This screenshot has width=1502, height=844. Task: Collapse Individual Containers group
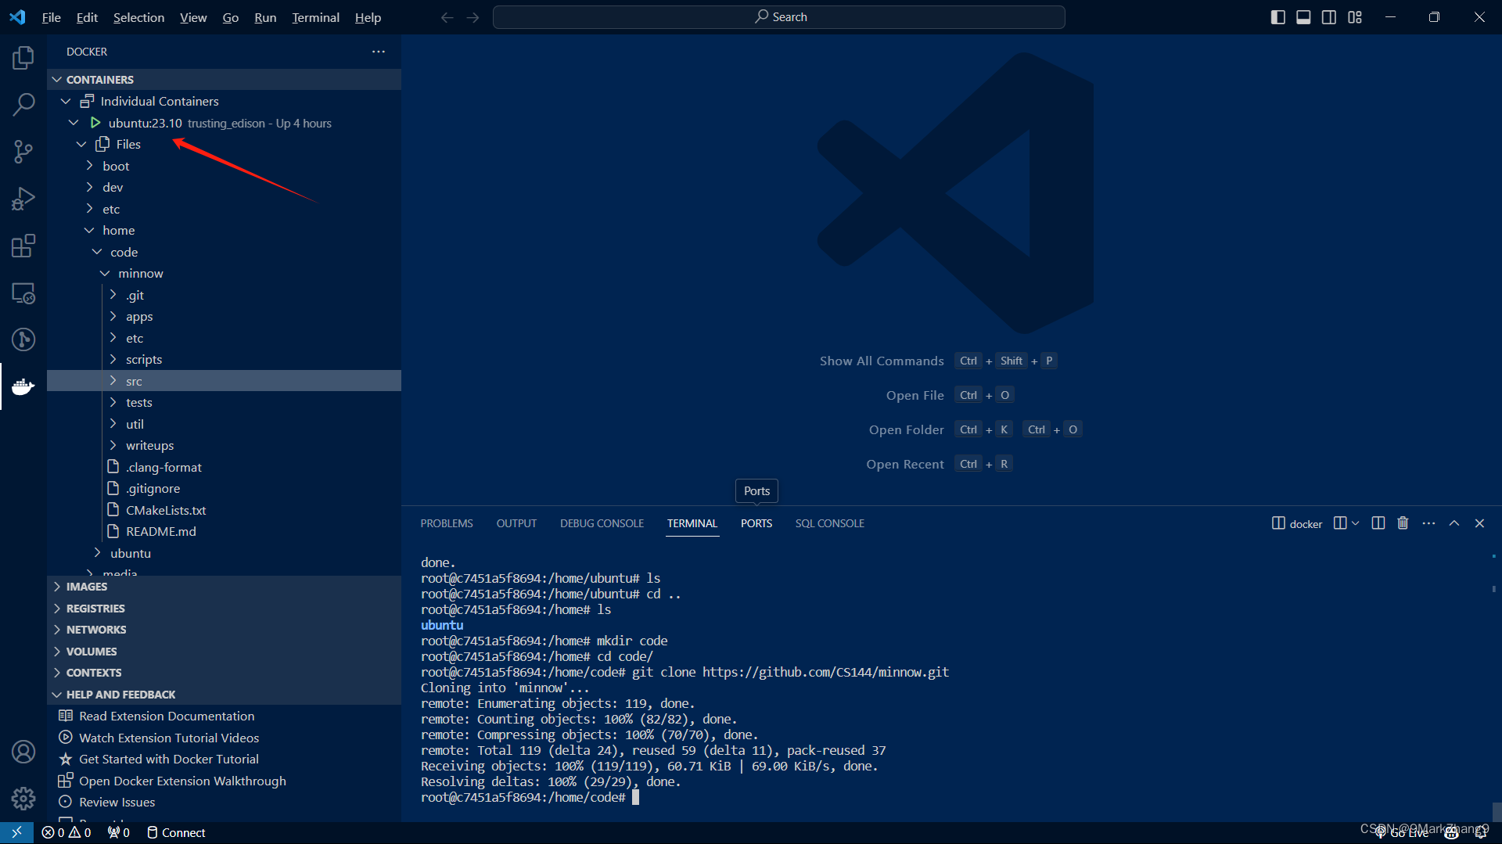point(66,102)
